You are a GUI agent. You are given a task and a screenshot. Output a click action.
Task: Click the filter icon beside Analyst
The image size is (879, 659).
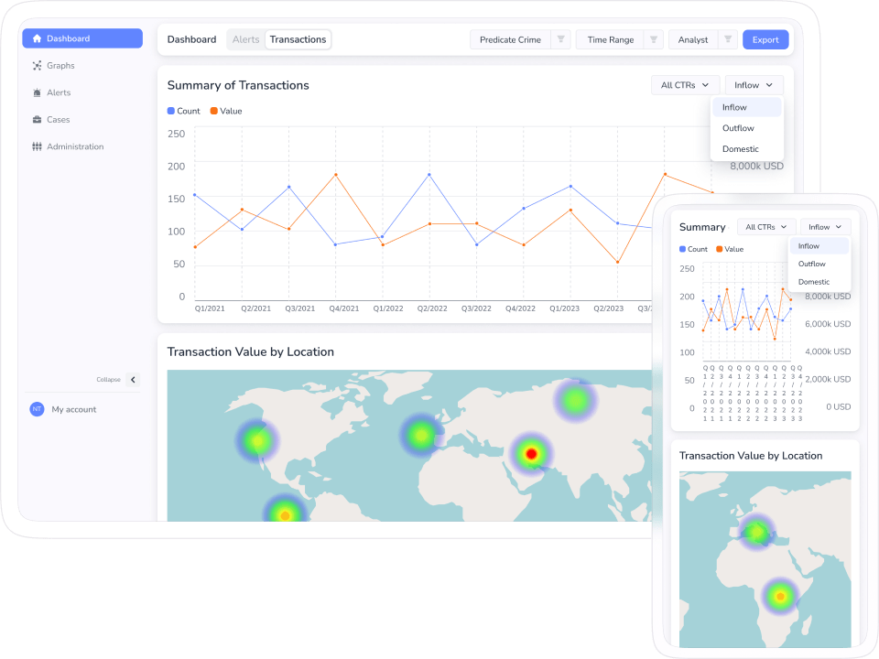click(727, 39)
